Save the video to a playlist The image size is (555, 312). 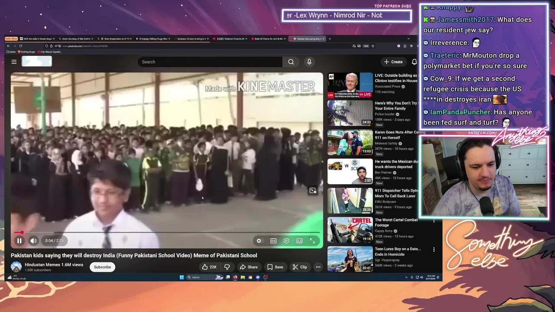point(275,267)
